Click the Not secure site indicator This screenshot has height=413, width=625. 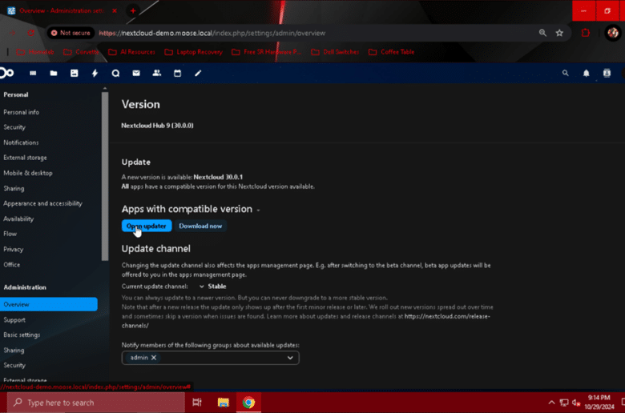tap(71, 33)
